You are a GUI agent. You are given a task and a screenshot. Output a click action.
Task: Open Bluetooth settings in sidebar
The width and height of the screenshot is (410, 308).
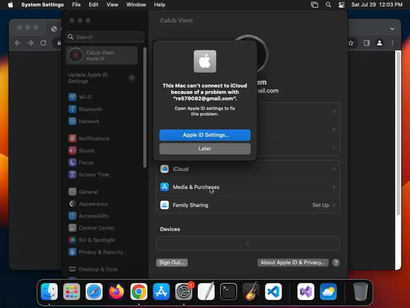[x=85, y=109]
